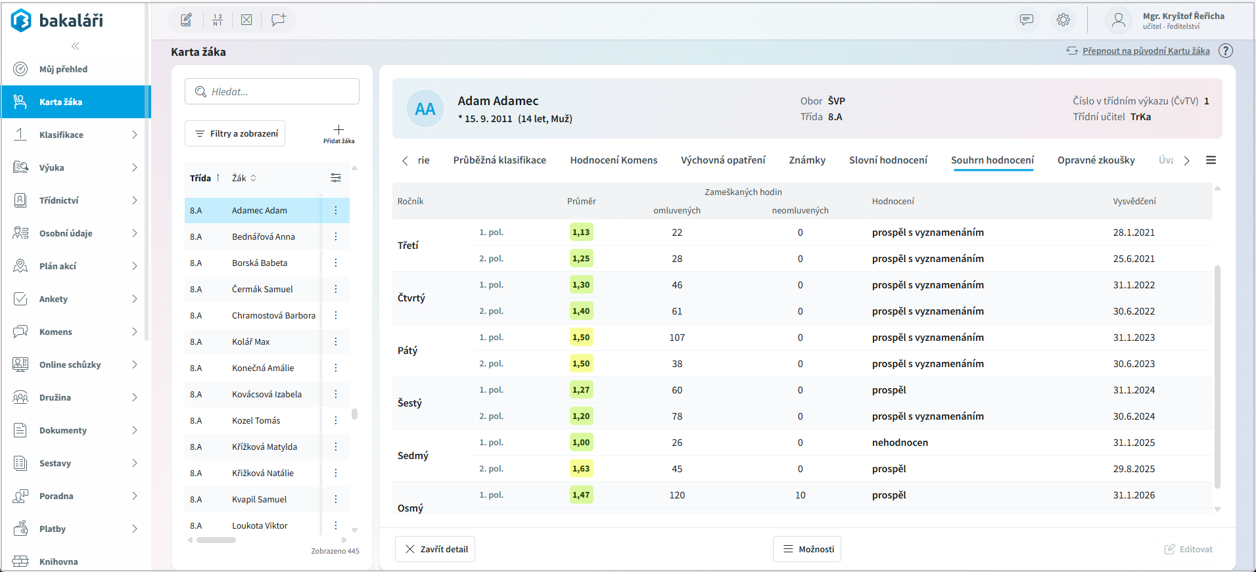Open column settings icon in student list
This screenshot has width=1256, height=572.
tap(335, 178)
